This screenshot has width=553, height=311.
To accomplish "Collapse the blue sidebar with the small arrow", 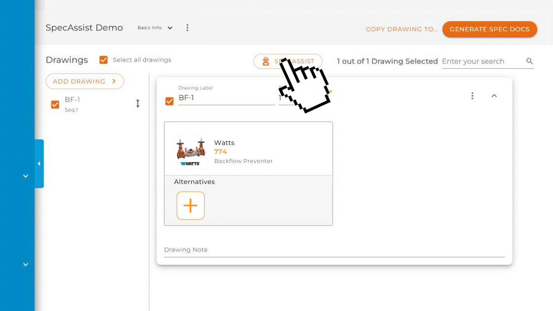I will [39, 164].
